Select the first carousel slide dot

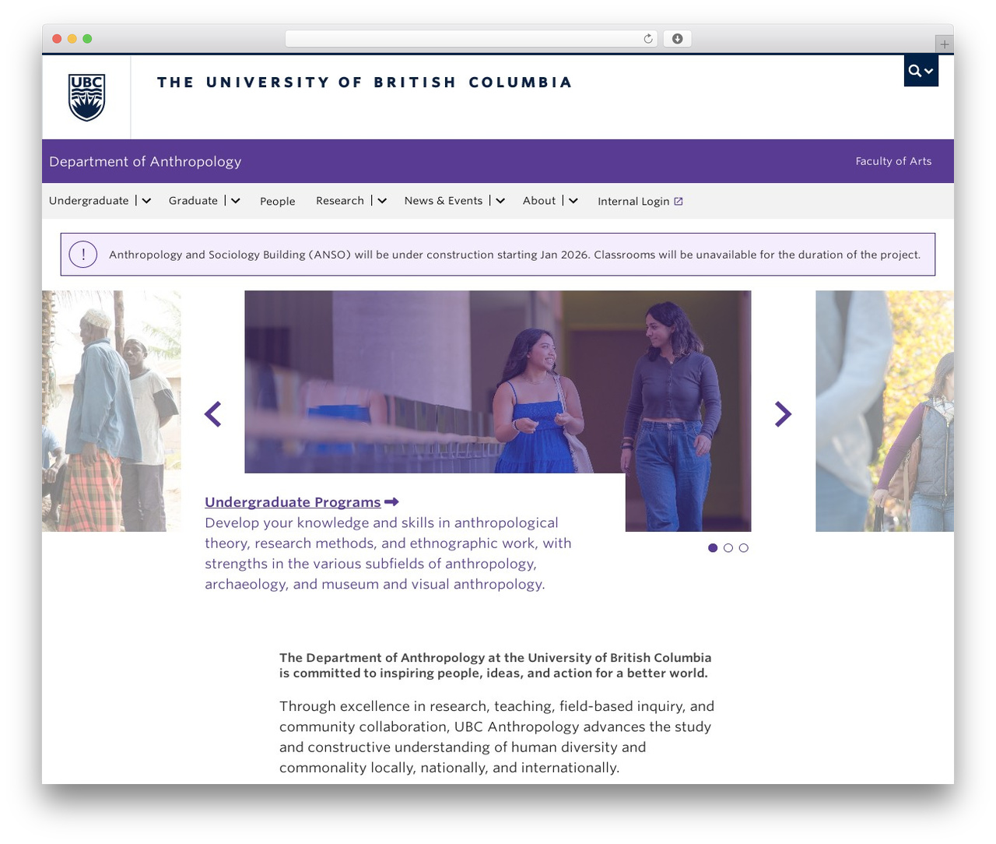click(713, 548)
